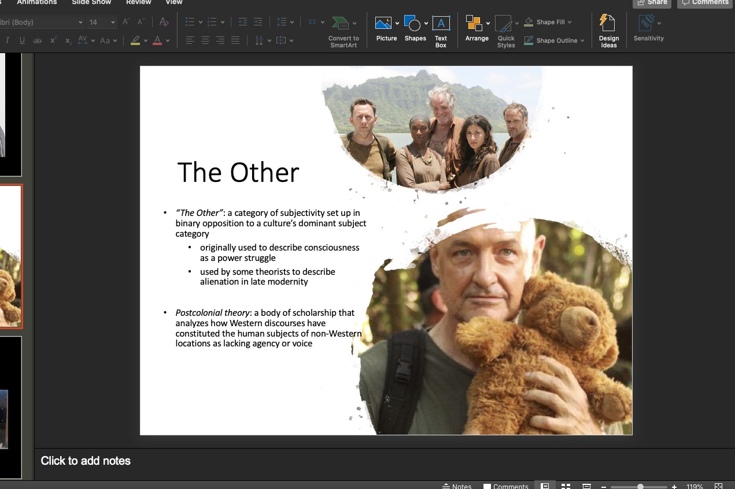Click the Postcolonial theory bullet text

tap(269, 328)
